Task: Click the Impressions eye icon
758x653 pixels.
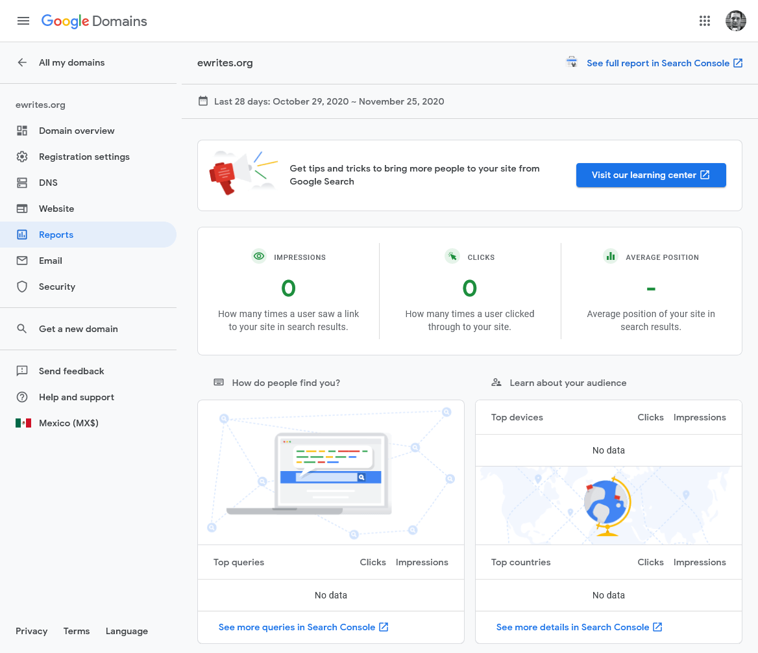Action: point(259,256)
